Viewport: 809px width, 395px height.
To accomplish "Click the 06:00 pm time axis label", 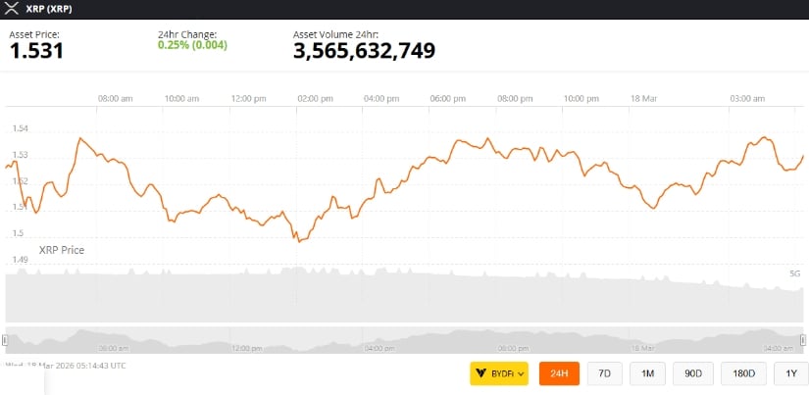I will [x=447, y=98].
